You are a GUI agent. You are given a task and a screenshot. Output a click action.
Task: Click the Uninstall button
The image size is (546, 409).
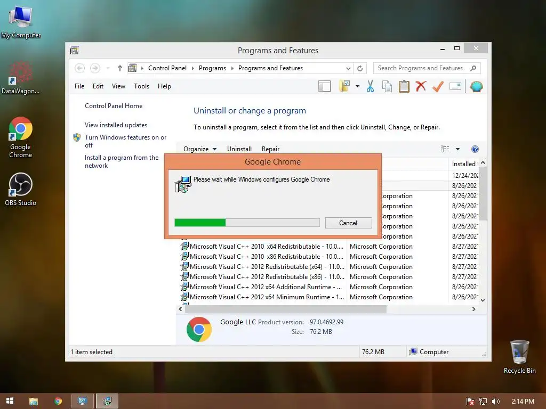239,149
